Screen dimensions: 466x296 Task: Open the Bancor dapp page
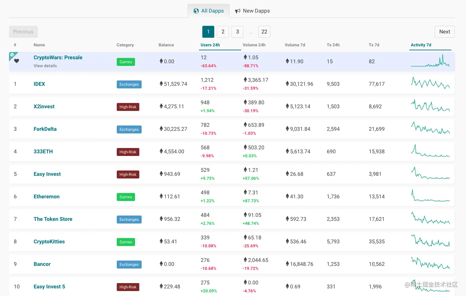click(x=42, y=264)
